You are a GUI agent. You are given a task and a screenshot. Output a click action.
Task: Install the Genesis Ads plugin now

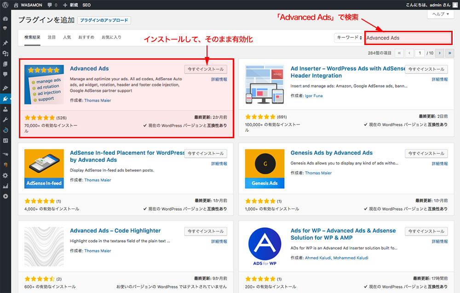click(x=426, y=153)
